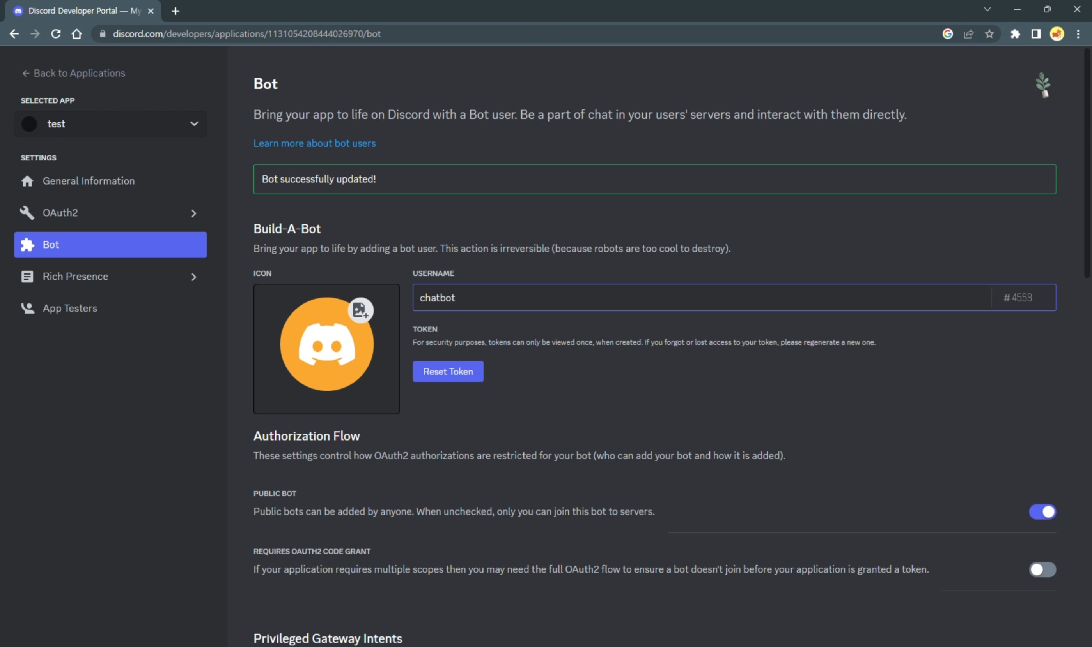The width and height of the screenshot is (1092, 647).
Task: Click the orange Discord bot icon
Action: tap(326, 344)
